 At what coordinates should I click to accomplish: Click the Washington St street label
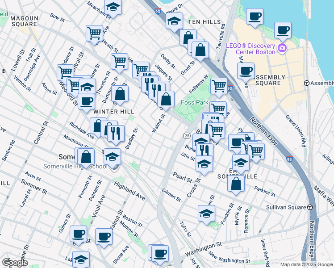[204, 249]
